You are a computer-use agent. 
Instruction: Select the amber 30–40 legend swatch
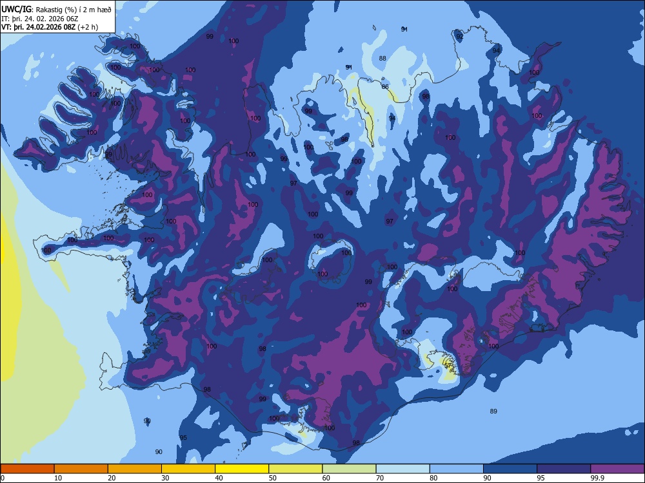[188, 469]
